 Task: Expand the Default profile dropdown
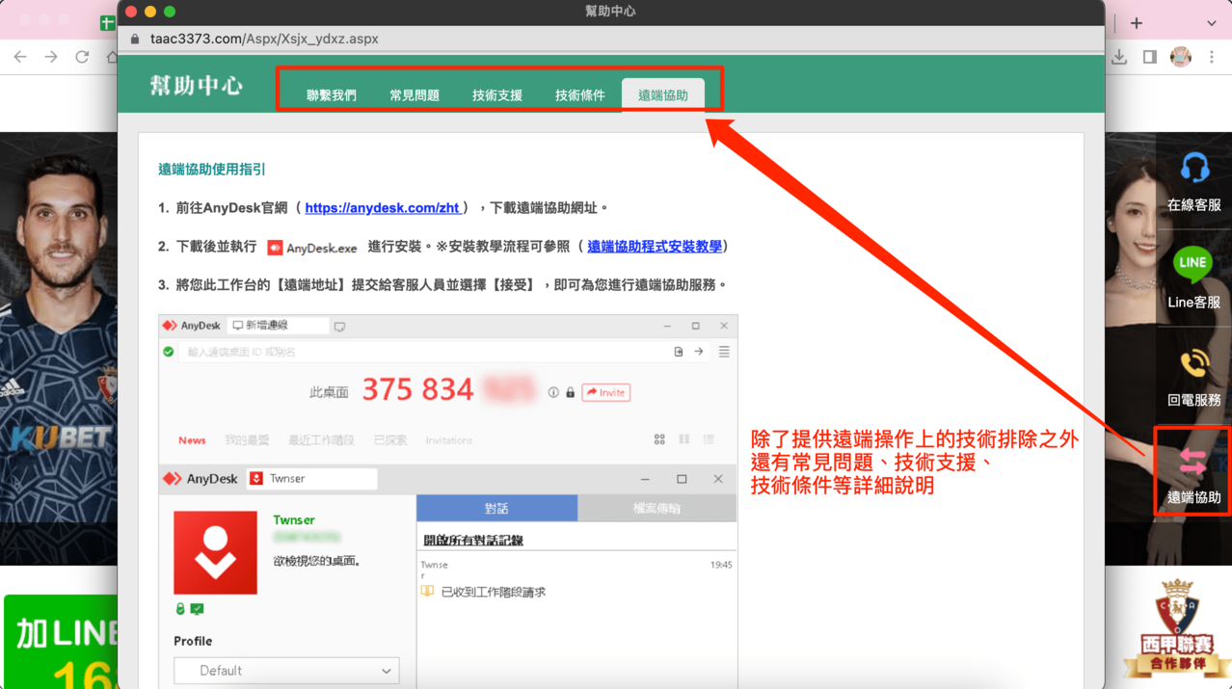pos(286,671)
